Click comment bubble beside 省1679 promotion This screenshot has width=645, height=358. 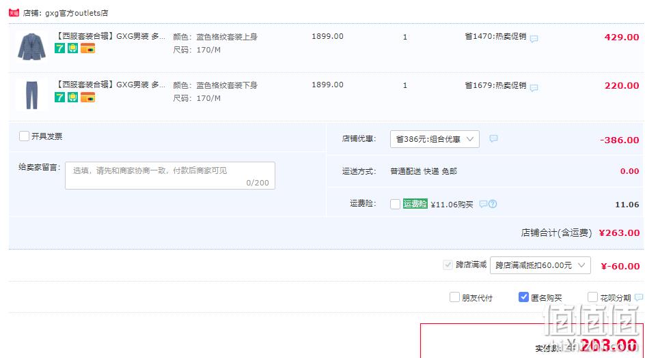pos(534,87)
